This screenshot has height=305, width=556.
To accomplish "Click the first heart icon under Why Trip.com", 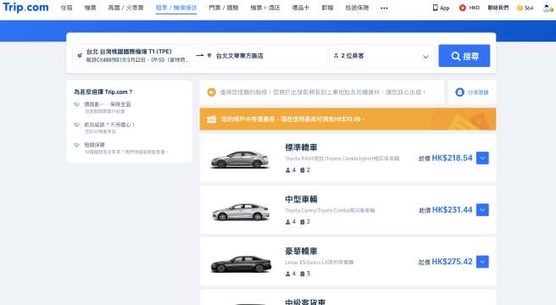I will pyautogui.click(x=76, y=104).
